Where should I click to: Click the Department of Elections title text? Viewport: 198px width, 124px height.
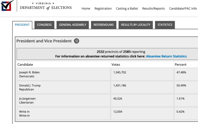click(46, 8)
